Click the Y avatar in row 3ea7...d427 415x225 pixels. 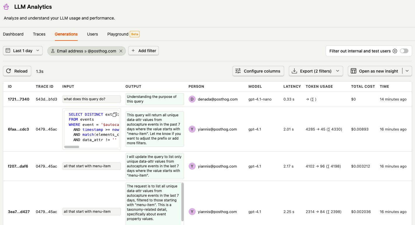[x=192, y=212]
